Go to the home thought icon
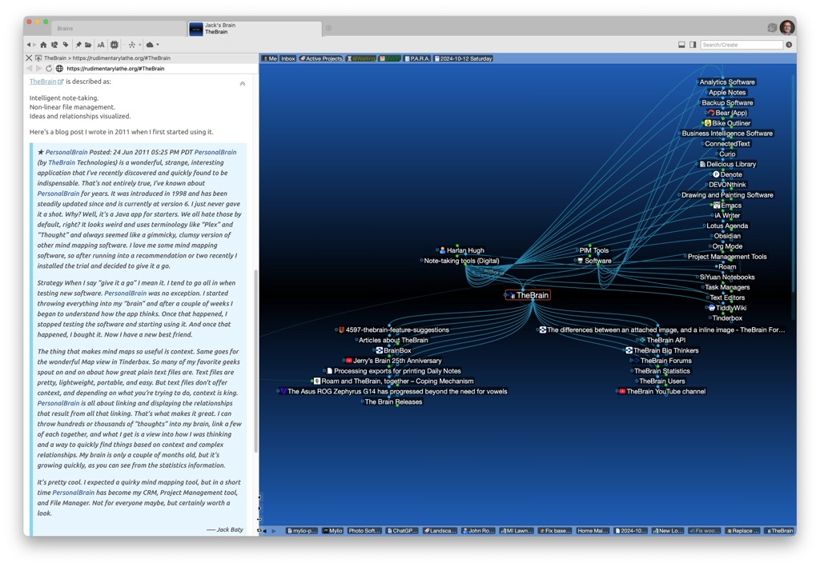The height and width of the screenshot is (567, 820). point(43,45)
